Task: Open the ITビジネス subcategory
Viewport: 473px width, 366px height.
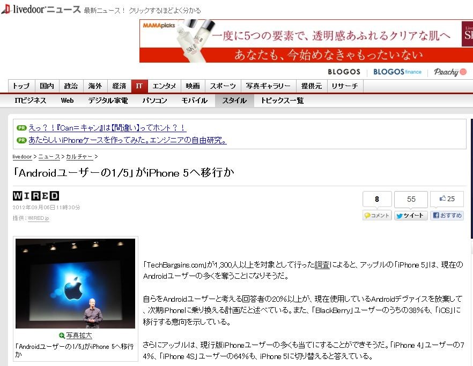Action: pyautogui.click(x=31, y=101)
